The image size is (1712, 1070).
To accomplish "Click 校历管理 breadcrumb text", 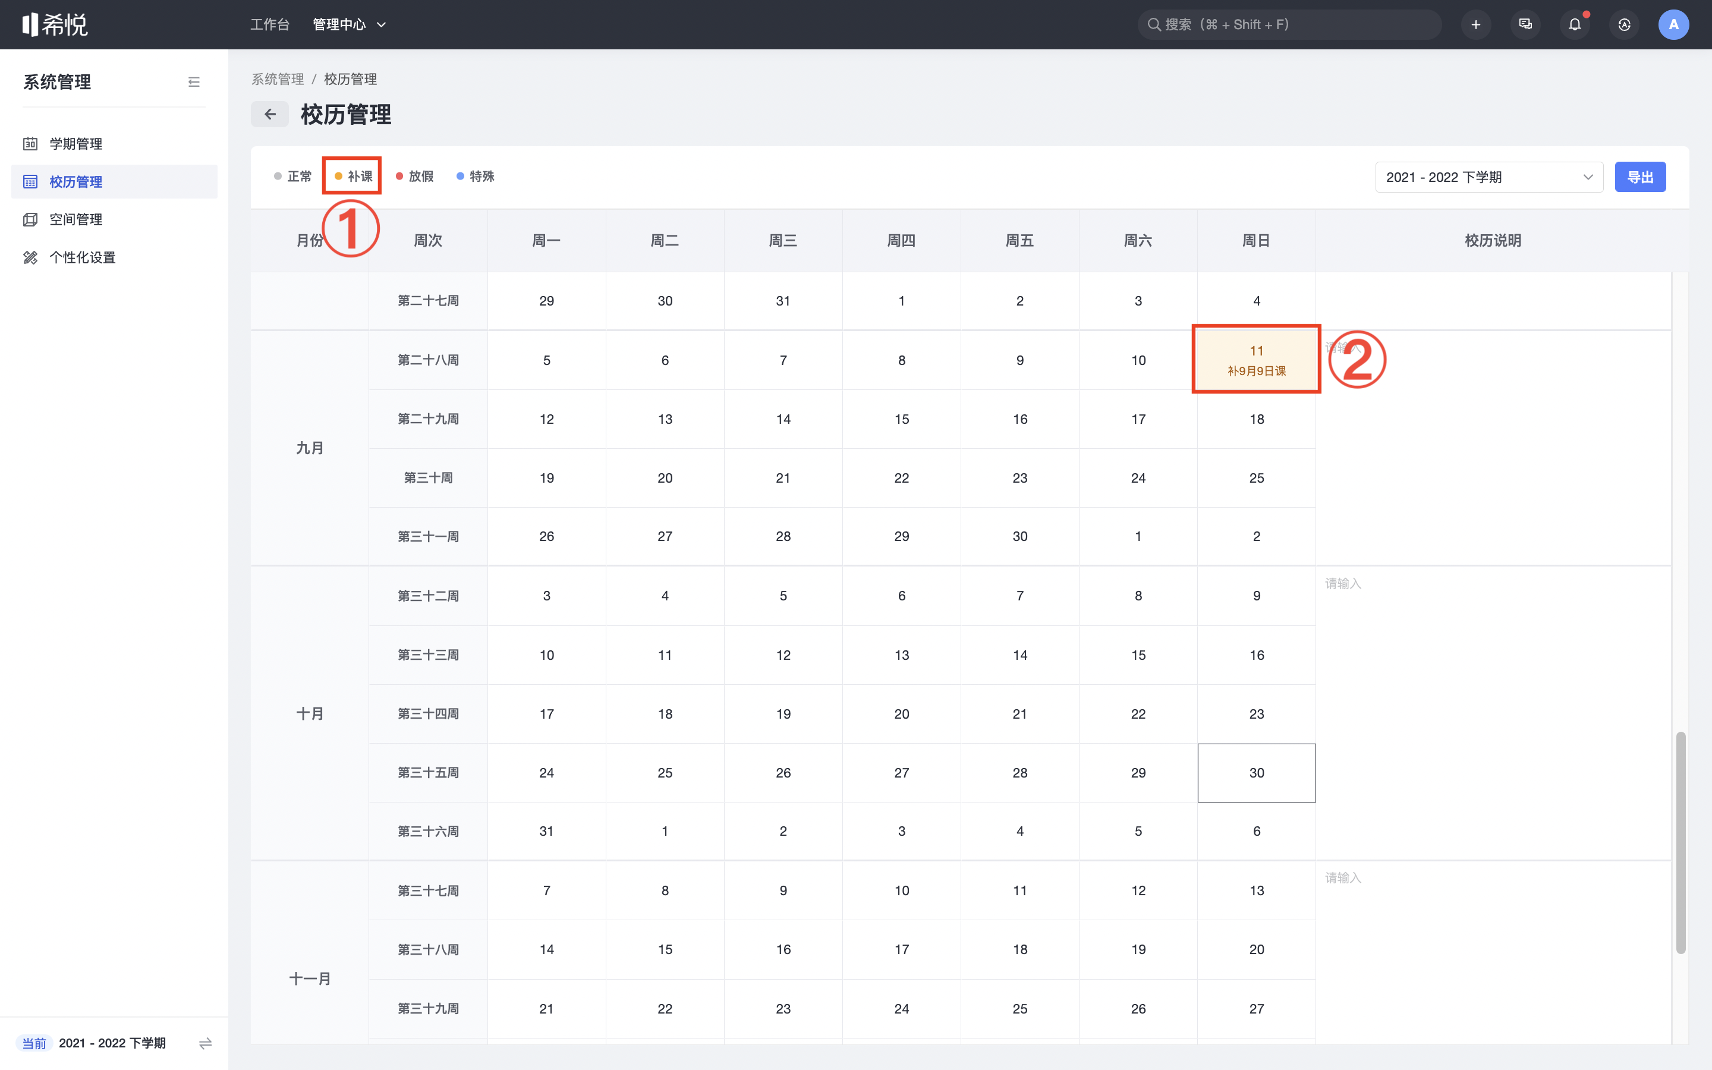I will click(x=350, y=79).
